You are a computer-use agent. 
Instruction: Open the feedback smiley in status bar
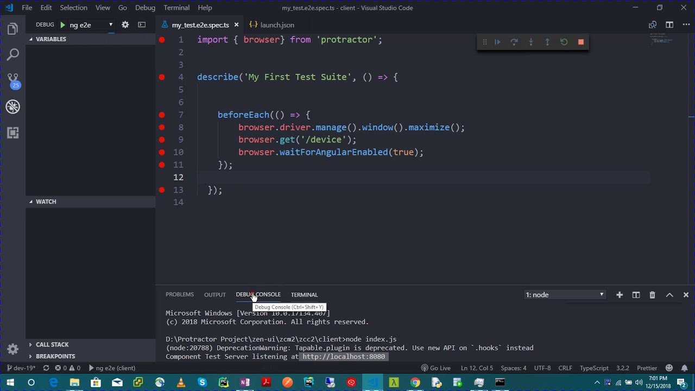click(669, 368)
